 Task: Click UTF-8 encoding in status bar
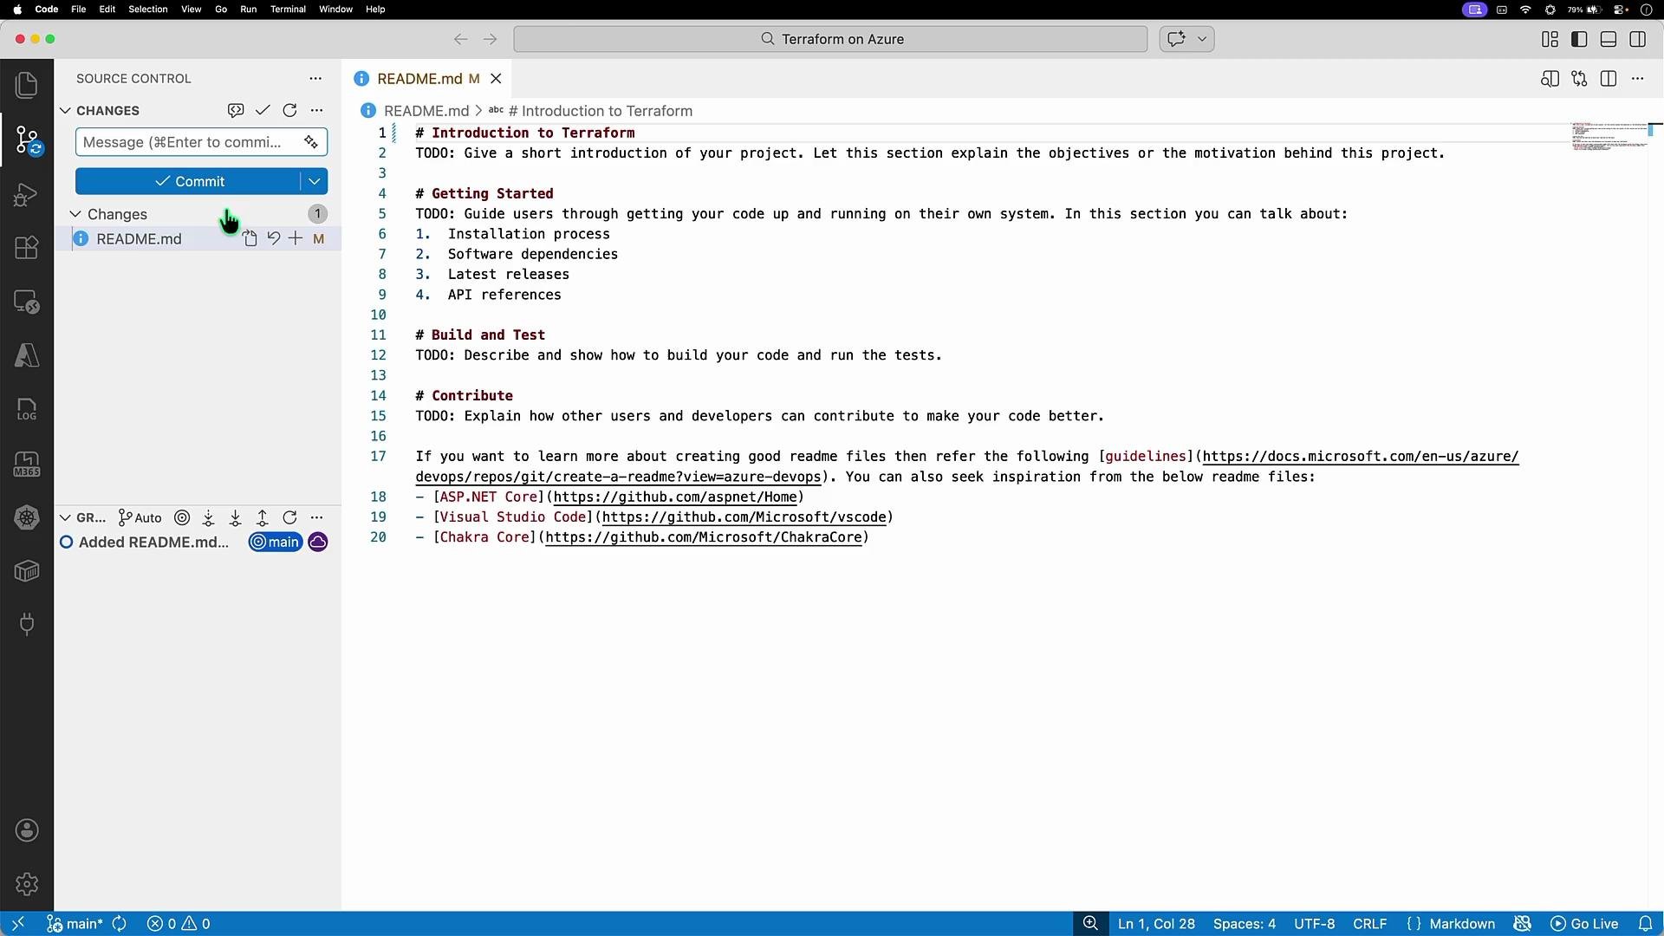coord(1314,924)
